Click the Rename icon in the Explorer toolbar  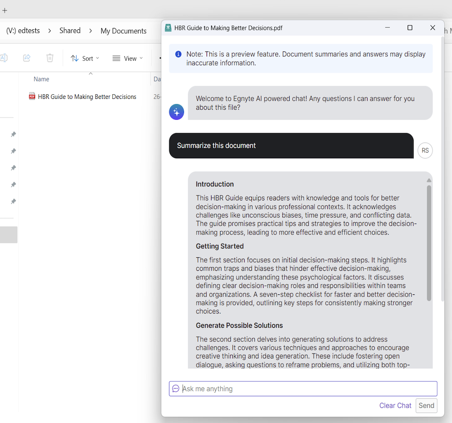tap(4, 58)
